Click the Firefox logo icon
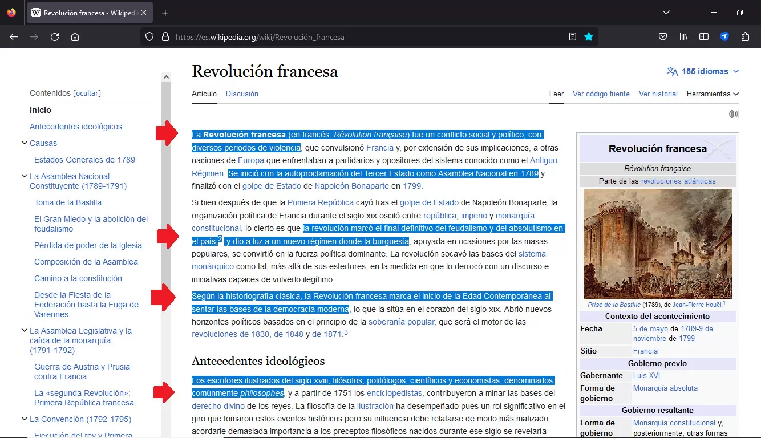Image resolution: width=761 pixels, height=438 pixels. 11,13
